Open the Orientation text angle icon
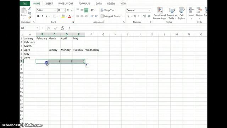This screenshot has height=128, width=227. tap(92, 10)
